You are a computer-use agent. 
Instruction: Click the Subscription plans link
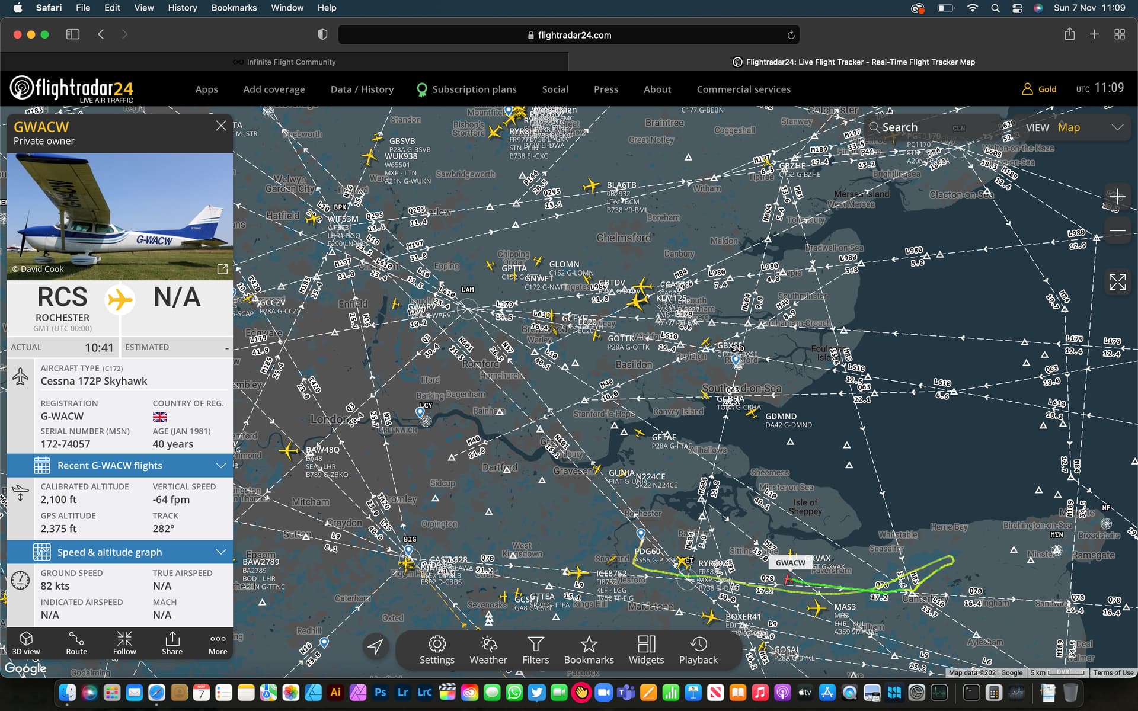coord(474,89)
